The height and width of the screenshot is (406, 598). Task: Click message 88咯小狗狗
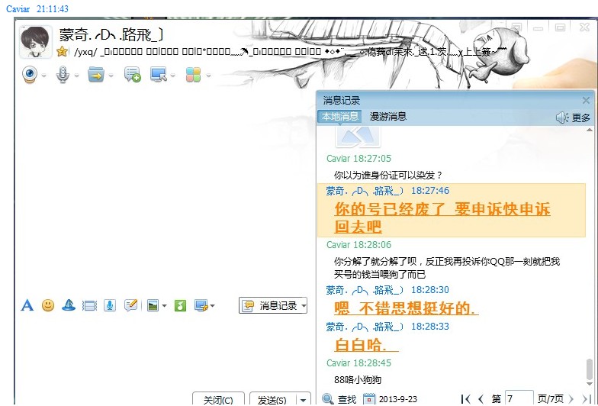[357, 380]
